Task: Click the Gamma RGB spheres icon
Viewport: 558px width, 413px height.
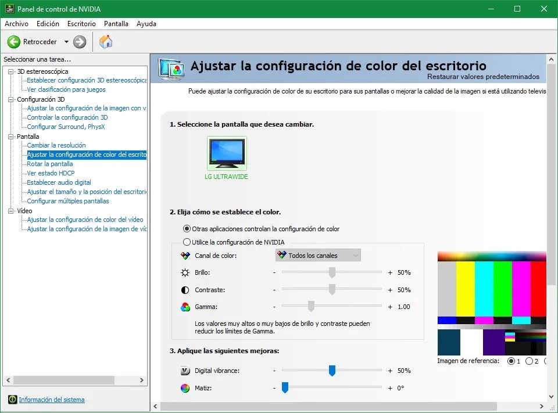Action: (185, 306)
